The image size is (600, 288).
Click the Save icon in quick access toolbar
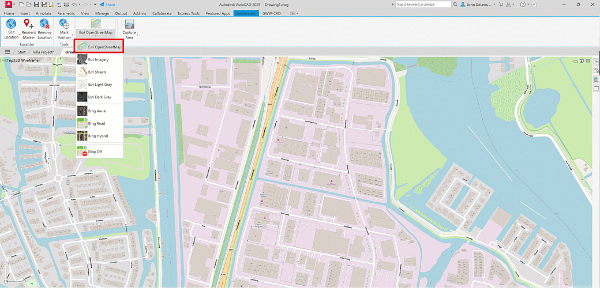point(36,4)
